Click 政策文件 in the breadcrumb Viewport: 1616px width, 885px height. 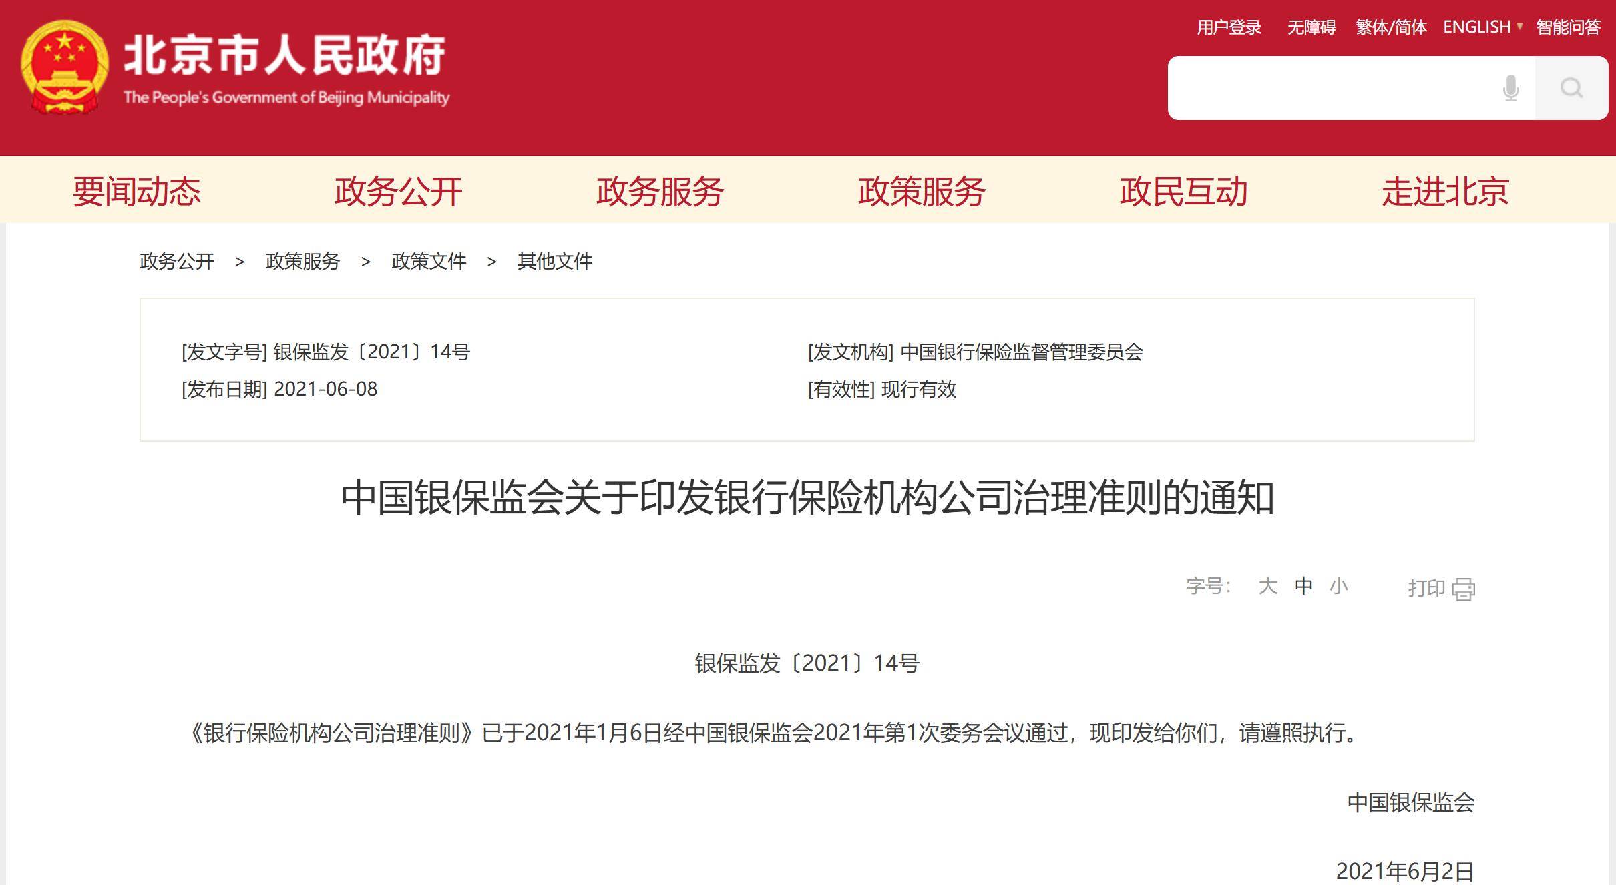[429, 261]
